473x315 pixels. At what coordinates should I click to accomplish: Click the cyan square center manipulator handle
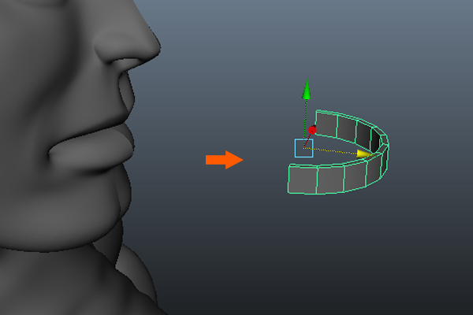[x=304, y=148]
